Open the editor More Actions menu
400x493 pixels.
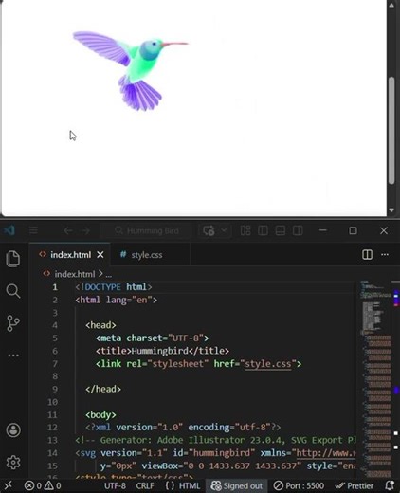[x=385, y=255]
